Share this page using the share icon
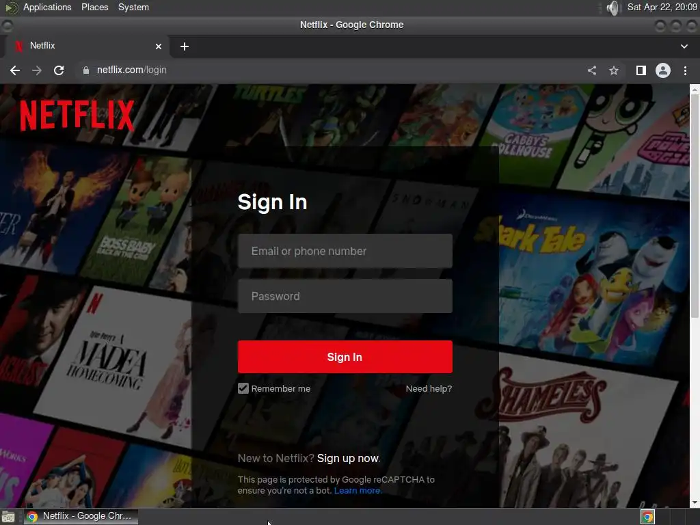Image resolution: width=700 pixels, height=525 pixels. pos(592,70)
